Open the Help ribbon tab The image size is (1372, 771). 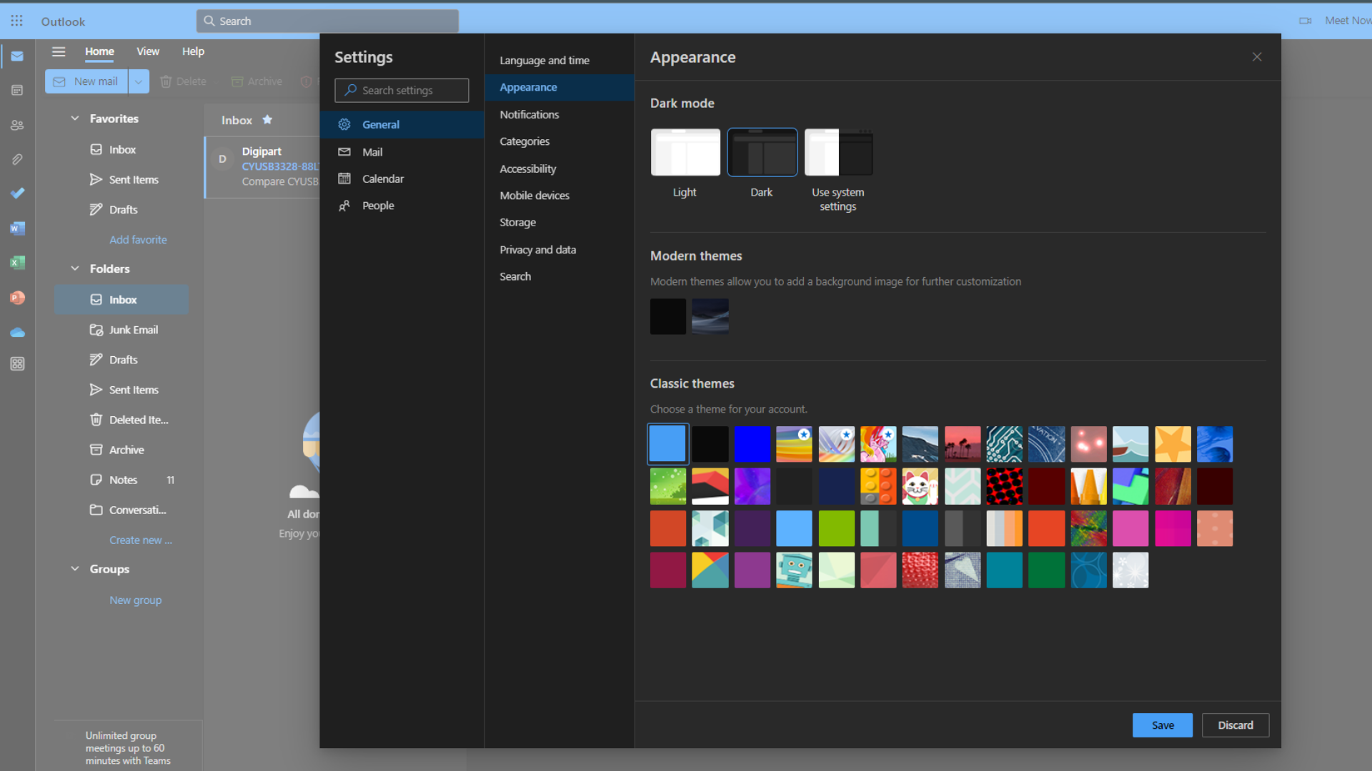tap(193, 51)
